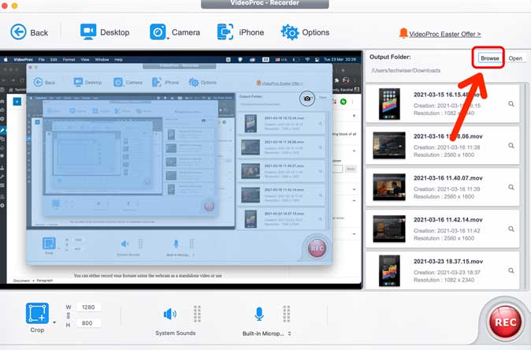Go back using the Back arrow icon
This screenshot has height=350, width=531.
click(18, 32)
